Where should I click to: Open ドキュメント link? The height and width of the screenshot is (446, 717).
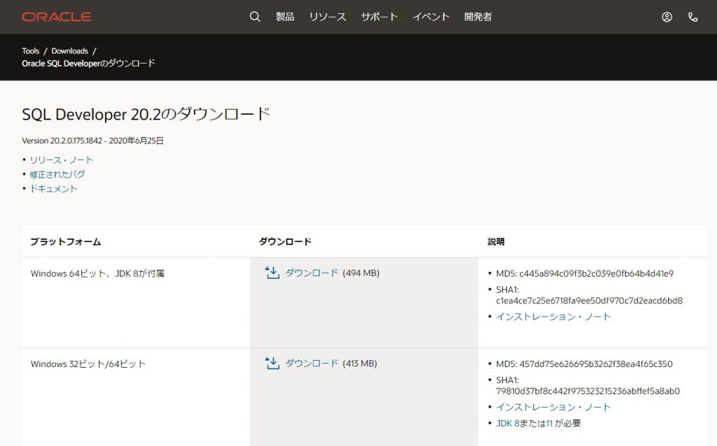tap(53, 189)
